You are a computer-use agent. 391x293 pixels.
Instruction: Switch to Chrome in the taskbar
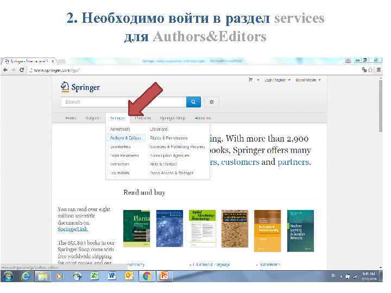point(147,276)
